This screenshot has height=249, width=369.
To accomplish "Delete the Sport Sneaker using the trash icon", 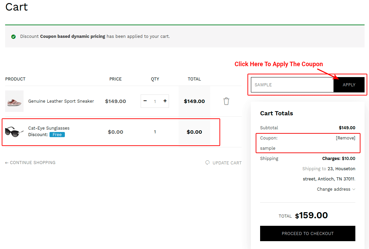I will tap(226, 101).
